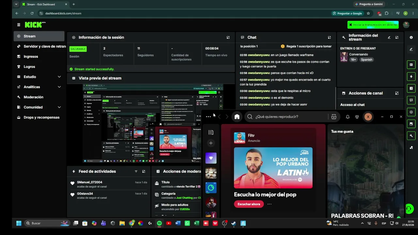
Task: Click G0stavo34 in activity feed
Action: [85, 194]
